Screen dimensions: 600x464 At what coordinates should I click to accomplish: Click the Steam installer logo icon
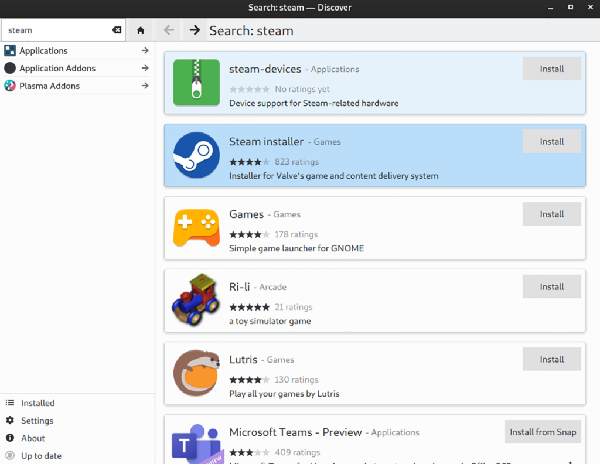(x=196, y=155)
